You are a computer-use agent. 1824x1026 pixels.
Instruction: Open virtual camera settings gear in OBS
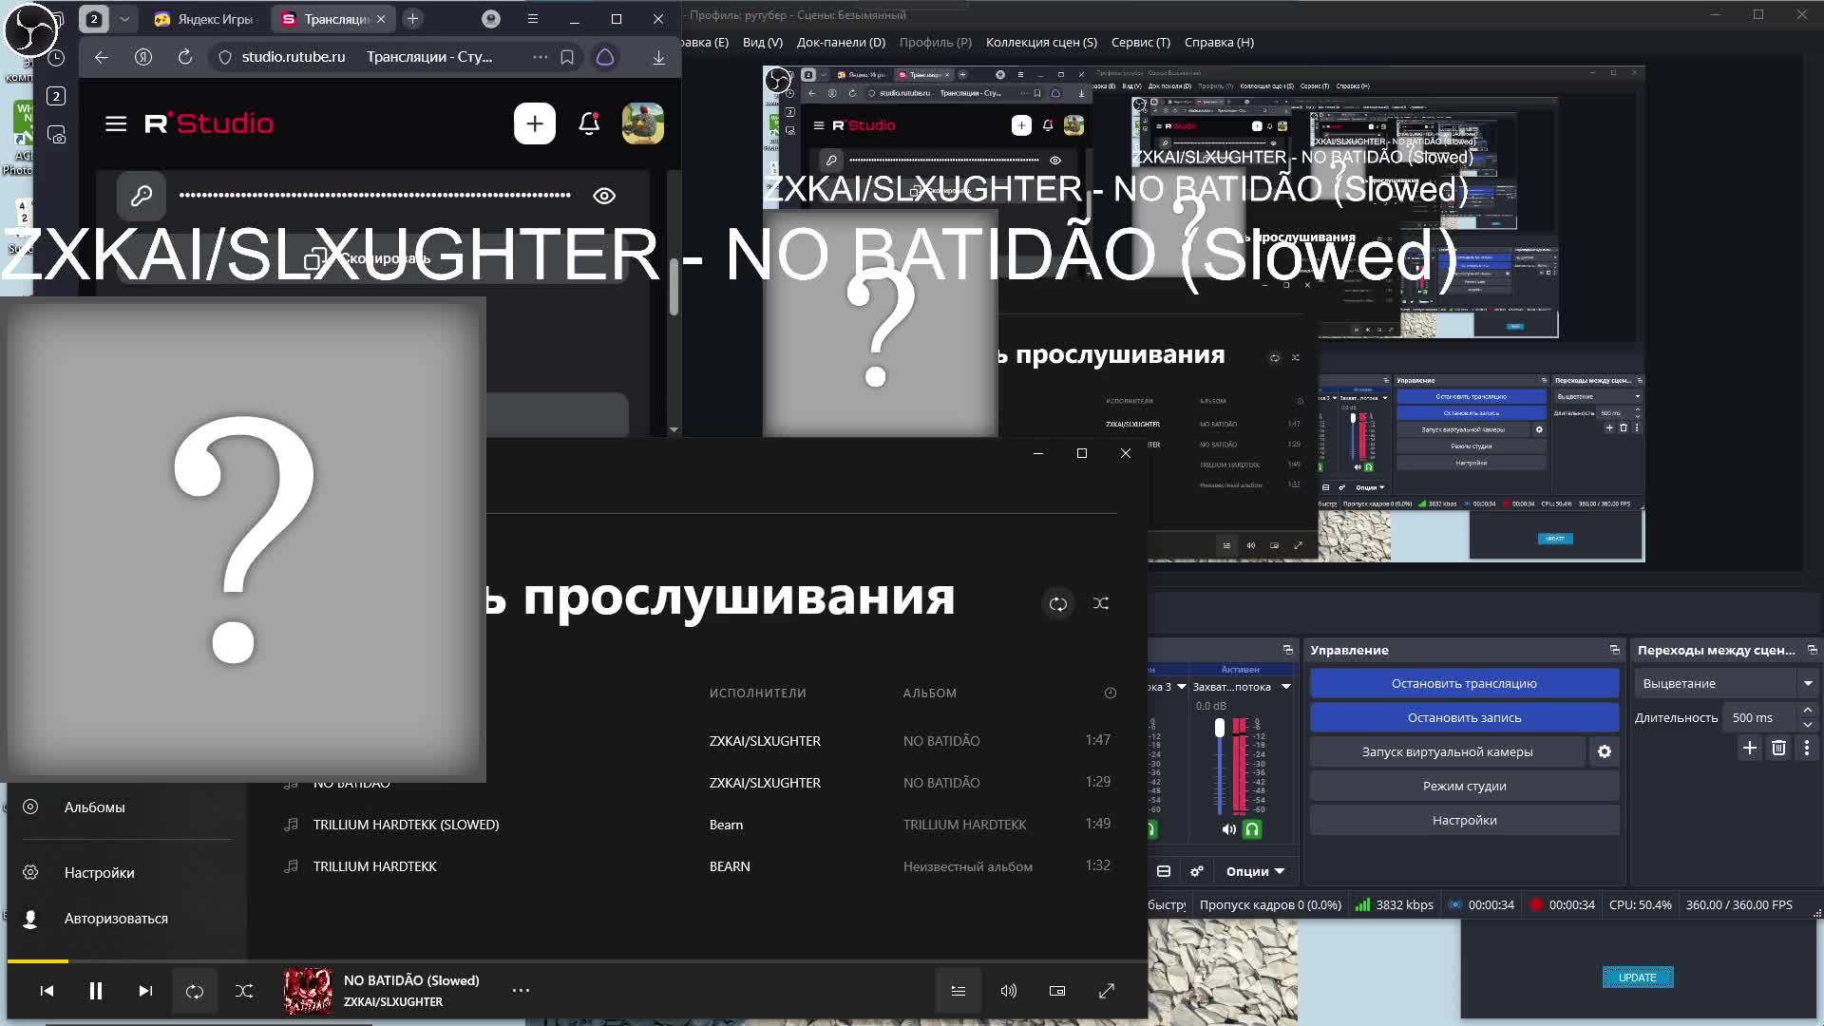tap(1604, 751)
